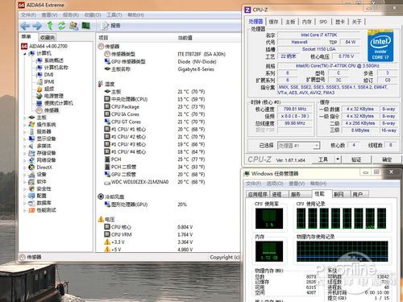
Task: Collapse the 计算机 tree node
Action: coord(25,54)
